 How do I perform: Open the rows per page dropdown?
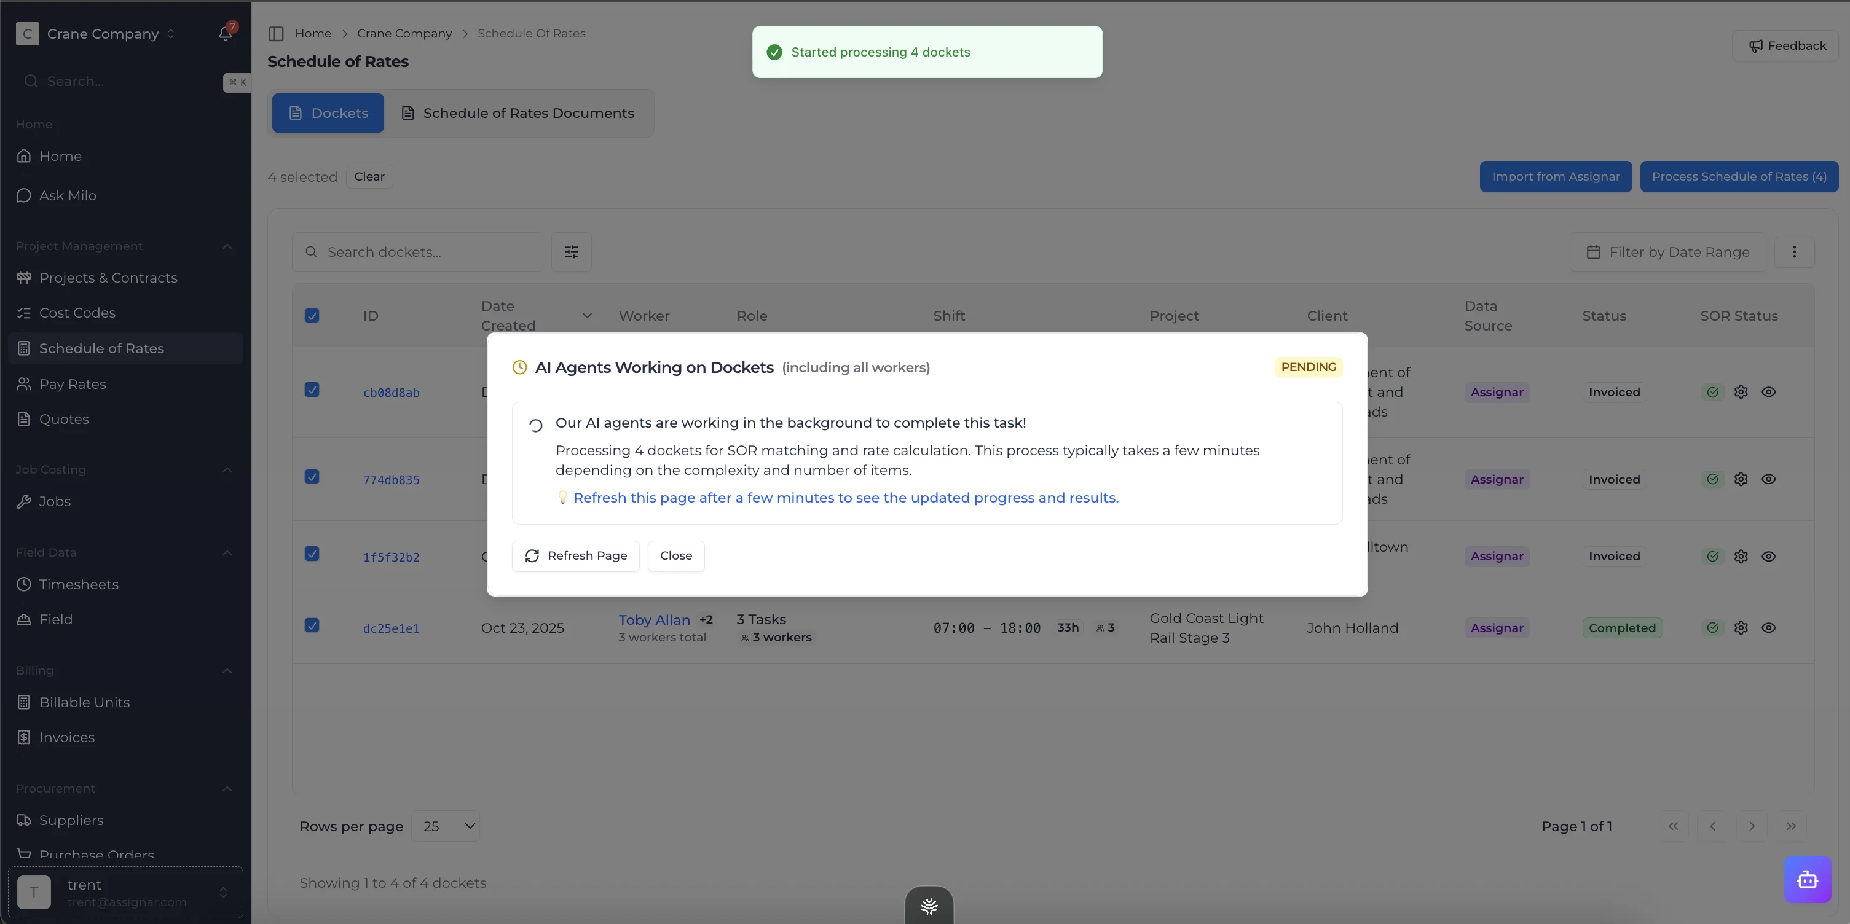point(446,826)
